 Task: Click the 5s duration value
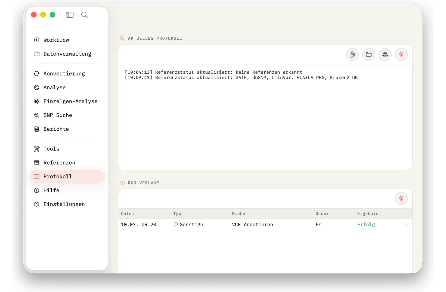tap(318, 225)
